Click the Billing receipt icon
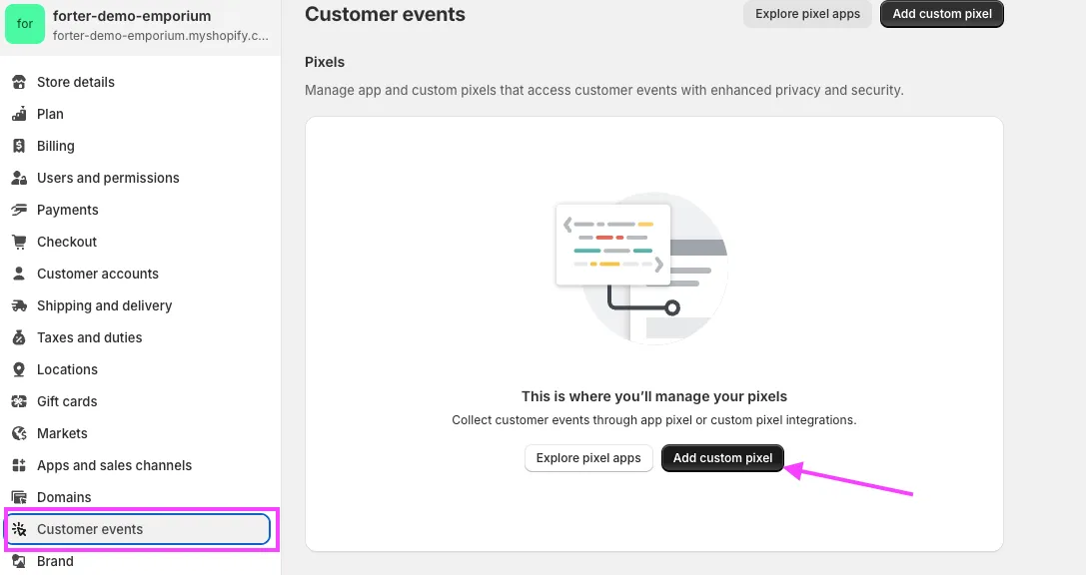Image resolution: width=1086 pixels, height=575 pixels. [x=19, y=146]
